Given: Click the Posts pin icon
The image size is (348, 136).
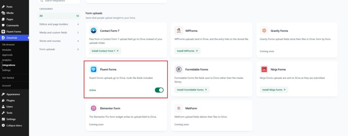Looking at the screenshot, I should click(x=3, y=7).
